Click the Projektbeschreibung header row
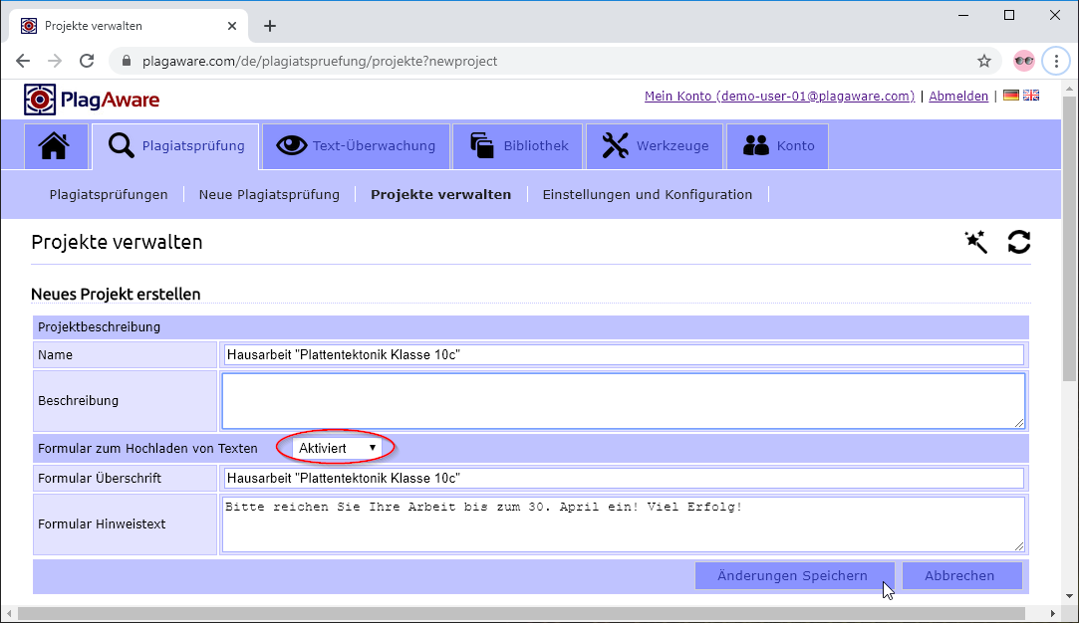1079x623 pixels. click(531, 327)
